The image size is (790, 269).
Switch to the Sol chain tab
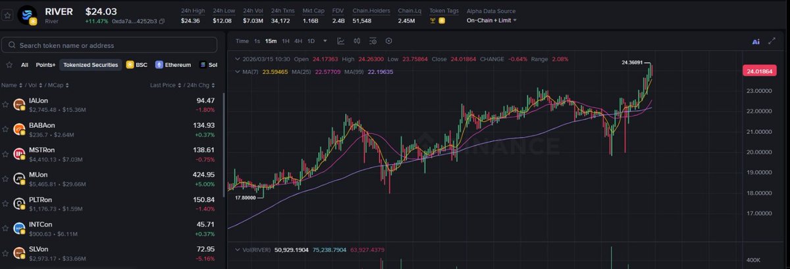tap(207, 65)
